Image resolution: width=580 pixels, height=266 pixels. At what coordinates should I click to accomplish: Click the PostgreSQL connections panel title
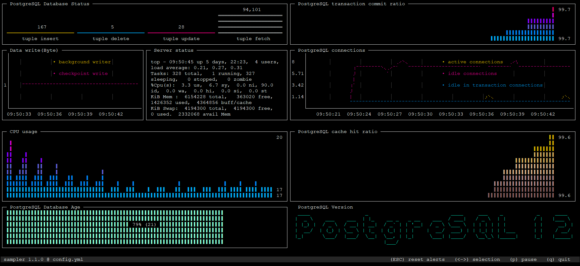(332, 50)
